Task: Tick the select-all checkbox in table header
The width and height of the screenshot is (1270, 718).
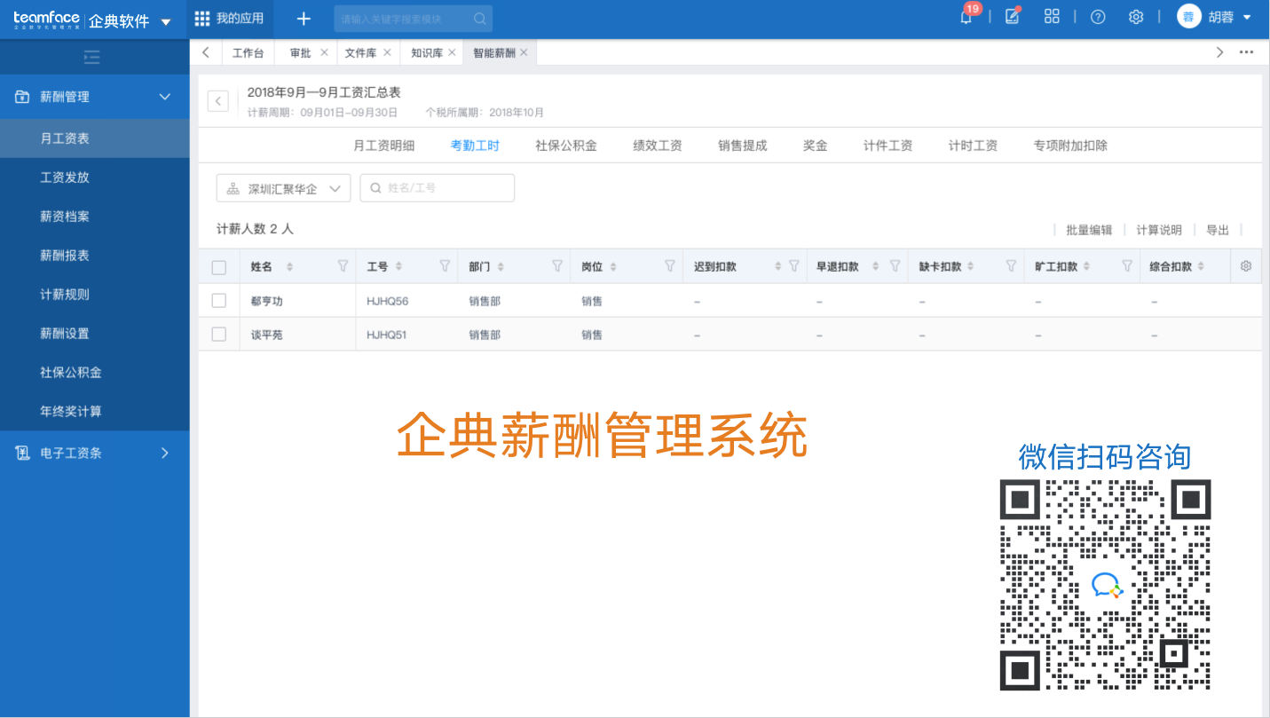Action: [219, 267]
